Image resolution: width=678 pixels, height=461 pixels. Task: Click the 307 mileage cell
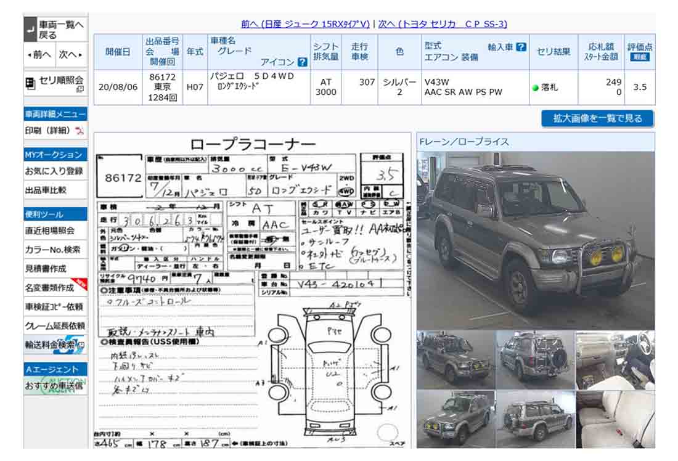point(360,87)
